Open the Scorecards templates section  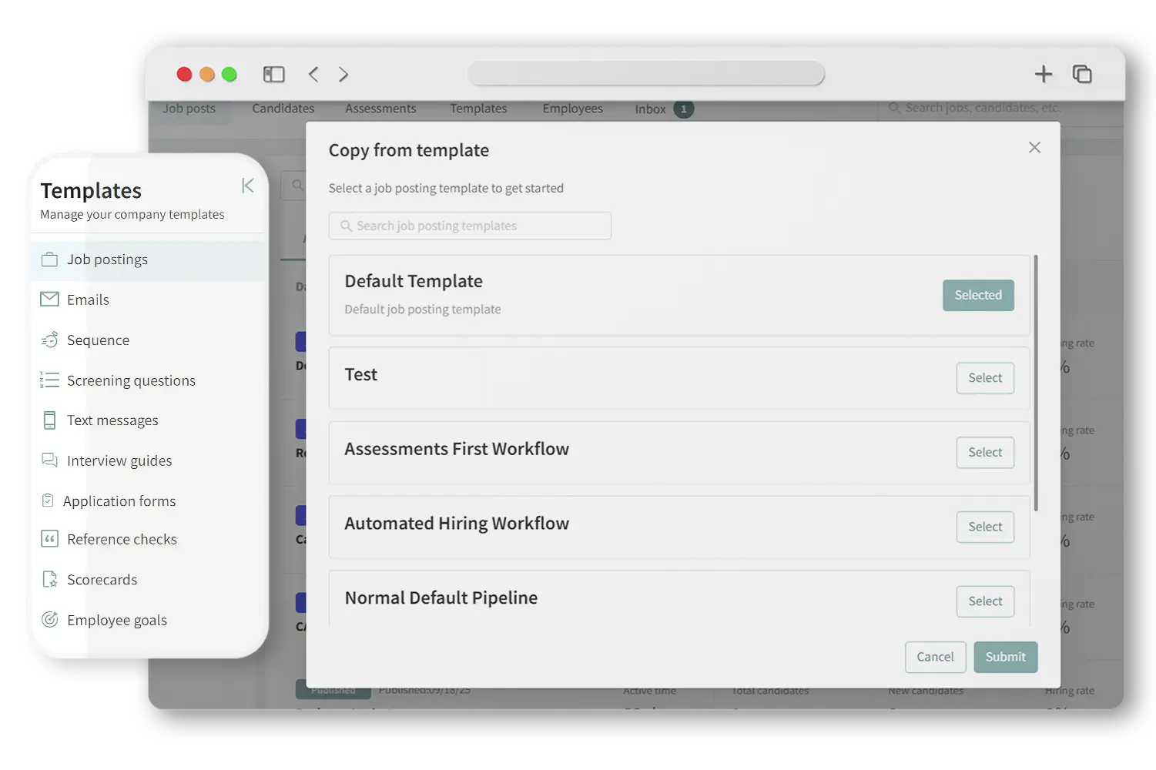pyautogui.click(x=102, y=579)
